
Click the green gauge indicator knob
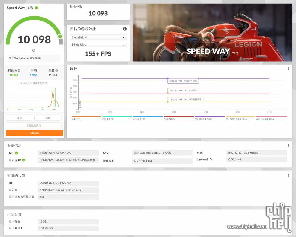pos(60,36)
